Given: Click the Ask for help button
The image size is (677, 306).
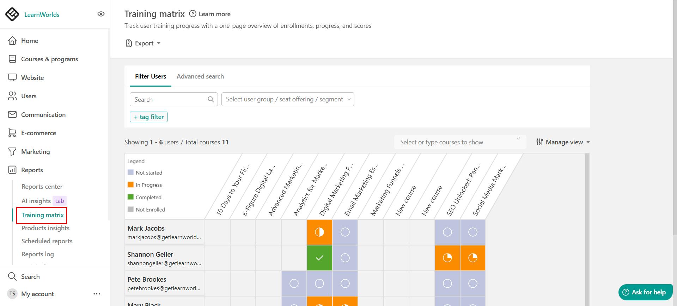Looking at the screenshot, I should click(645, 292).
